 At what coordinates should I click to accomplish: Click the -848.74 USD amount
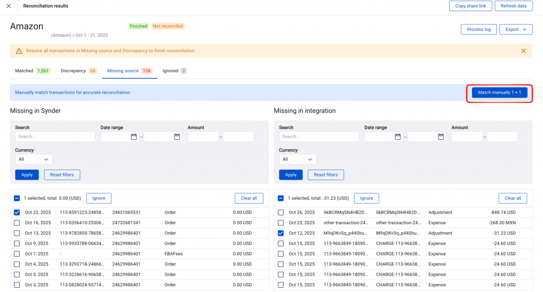pos(503,213)
